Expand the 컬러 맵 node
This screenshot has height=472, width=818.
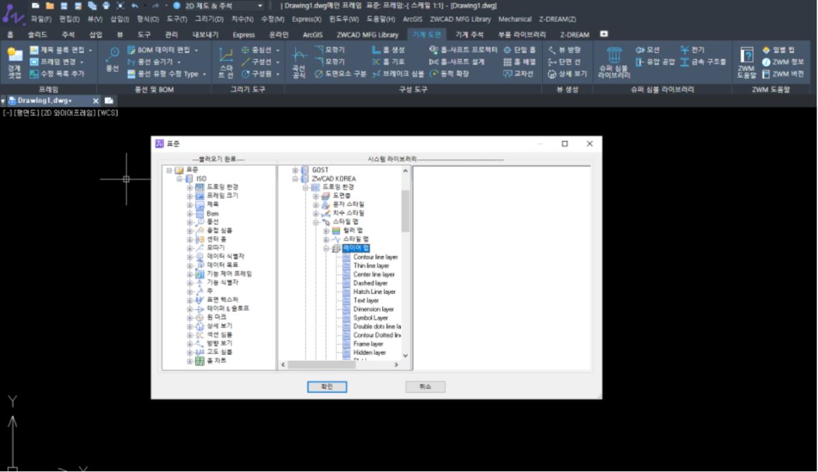pos(326,231)
